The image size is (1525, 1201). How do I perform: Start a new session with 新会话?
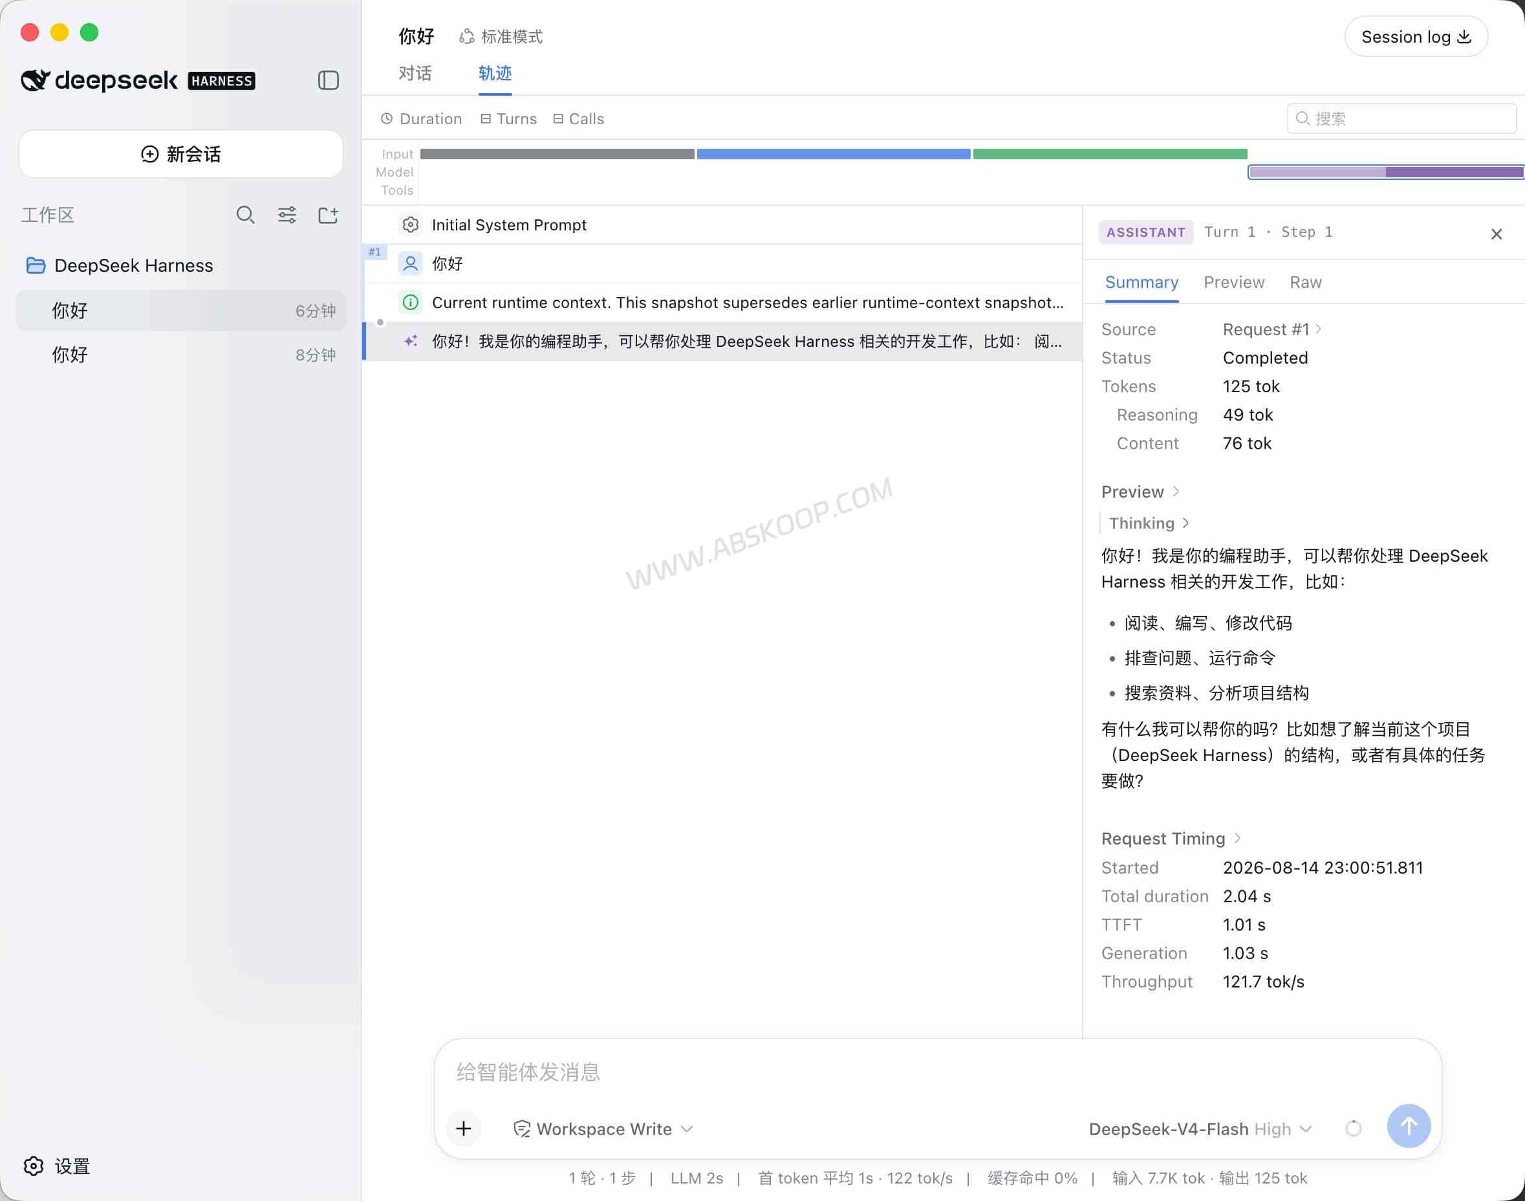(x=180, y=154)
